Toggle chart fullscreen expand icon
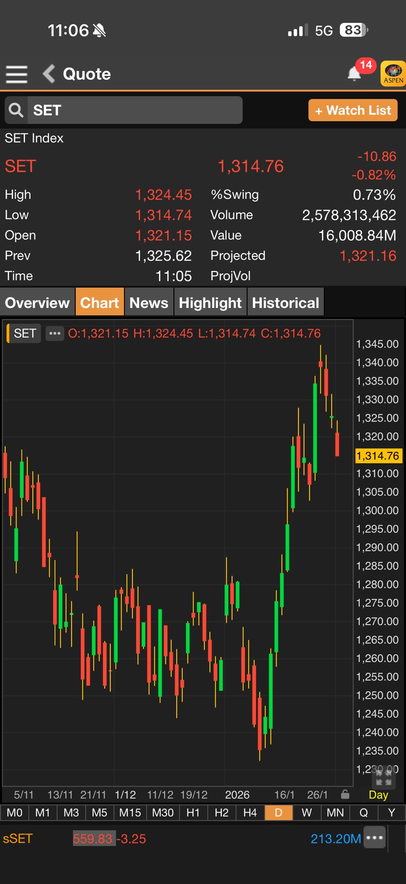Screen dimensions: 406x884 pyautogui.click(x=384, y=778)
